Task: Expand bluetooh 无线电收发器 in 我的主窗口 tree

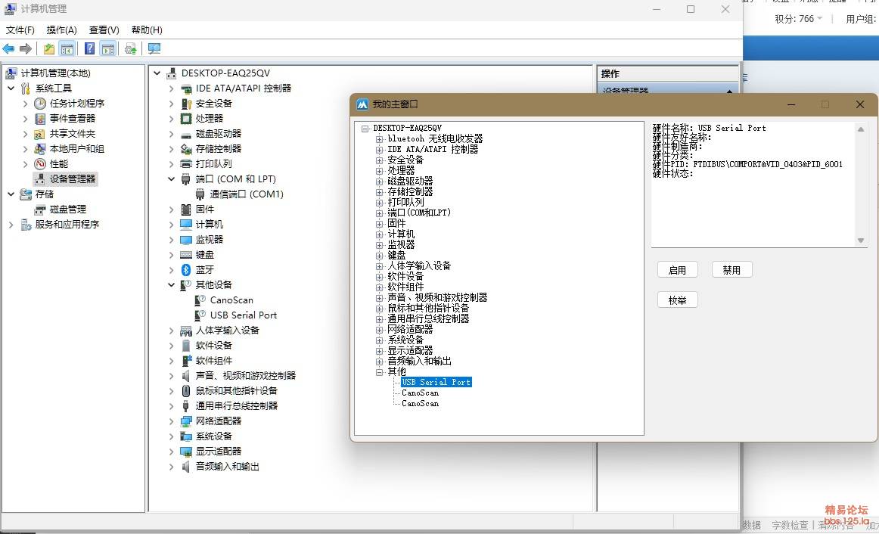Action: 379,139
